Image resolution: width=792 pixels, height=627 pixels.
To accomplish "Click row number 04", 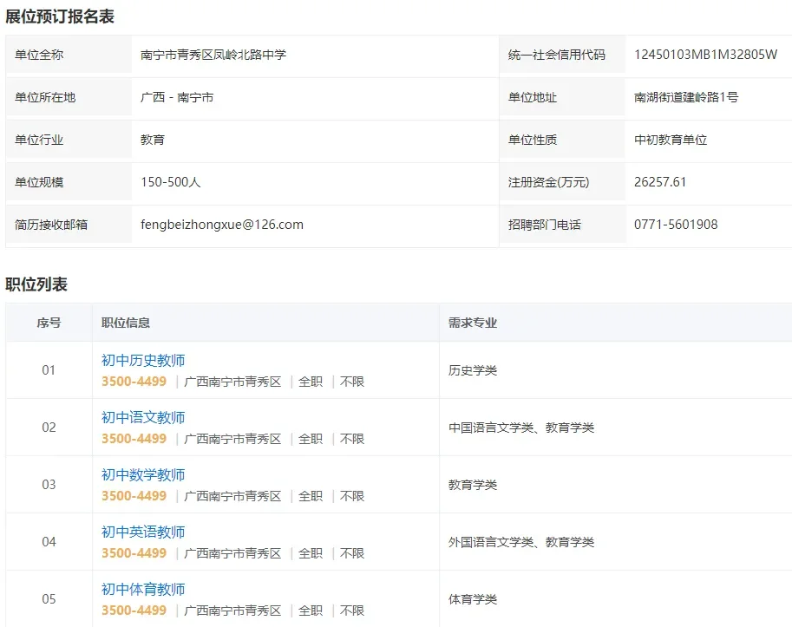I will pos(49,542).
